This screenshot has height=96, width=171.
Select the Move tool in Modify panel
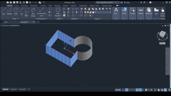coord(68,9)
